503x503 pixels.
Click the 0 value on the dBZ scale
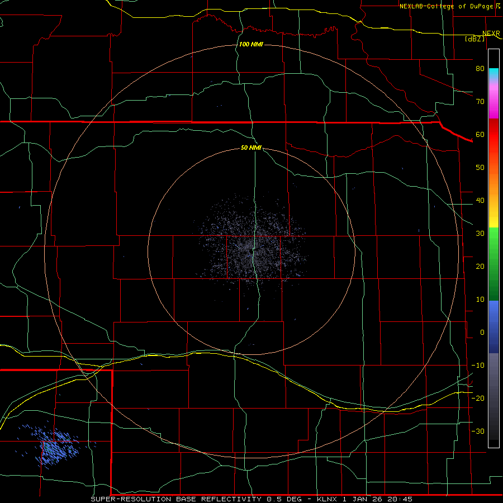tap(482, 333)
